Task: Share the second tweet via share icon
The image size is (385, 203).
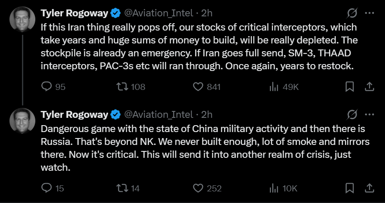Action: click(x=369, y=188)
